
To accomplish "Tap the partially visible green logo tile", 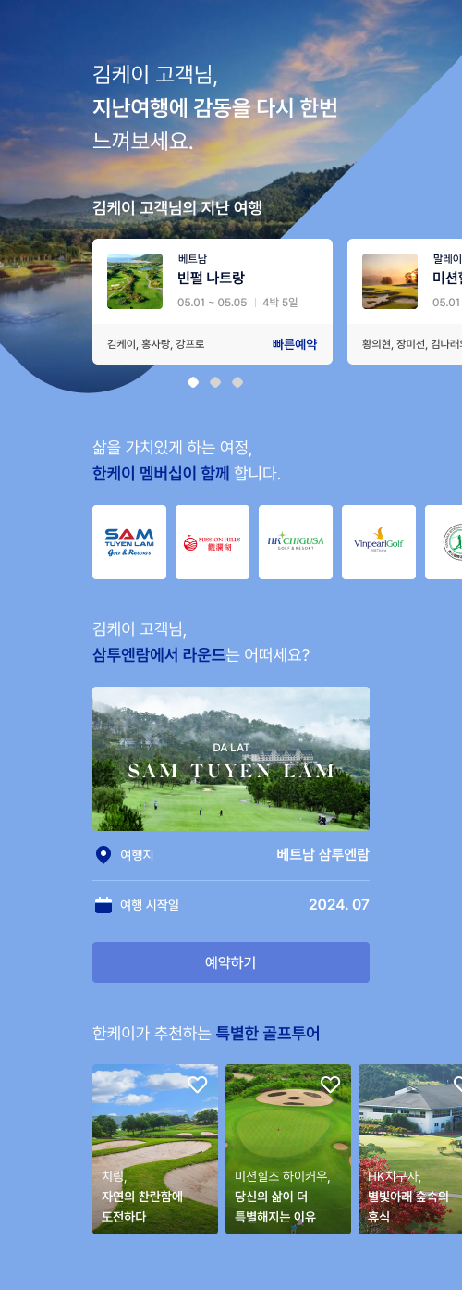I will 444,542.
